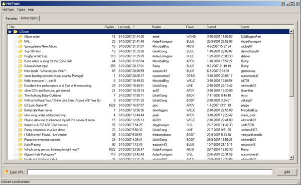Click starter vineyardkcnorth

(251, 135)
